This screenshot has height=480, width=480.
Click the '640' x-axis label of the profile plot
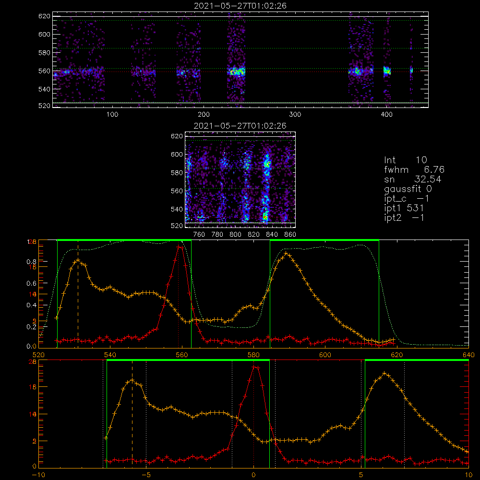(x=468, y=355)
